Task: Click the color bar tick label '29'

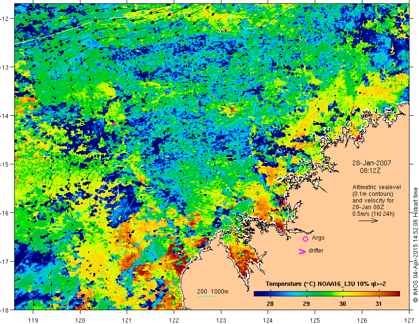Action: (x=307, y=304)
